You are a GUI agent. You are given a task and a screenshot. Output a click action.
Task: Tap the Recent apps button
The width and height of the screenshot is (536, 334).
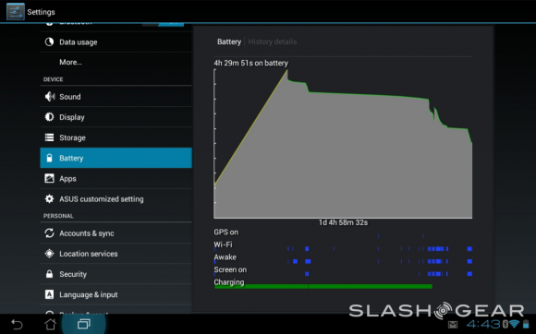(x=84, y=324)
